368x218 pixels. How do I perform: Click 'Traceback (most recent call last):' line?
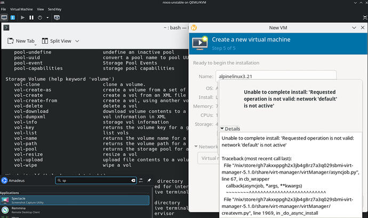(x=257, y=159)
